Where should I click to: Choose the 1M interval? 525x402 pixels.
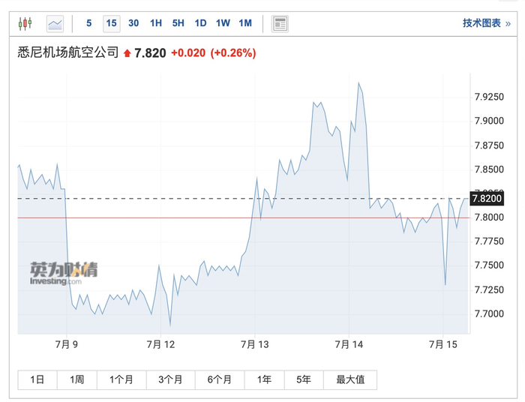coord(245,23)
